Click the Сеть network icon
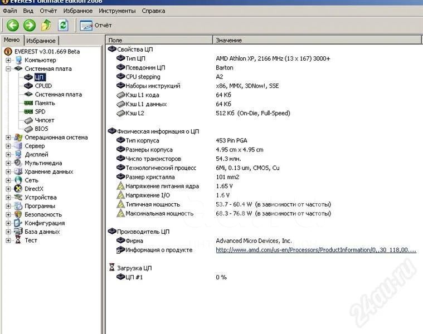Viewport: 423px width, 334px height. pyautogui.click(x=18, y=180)
